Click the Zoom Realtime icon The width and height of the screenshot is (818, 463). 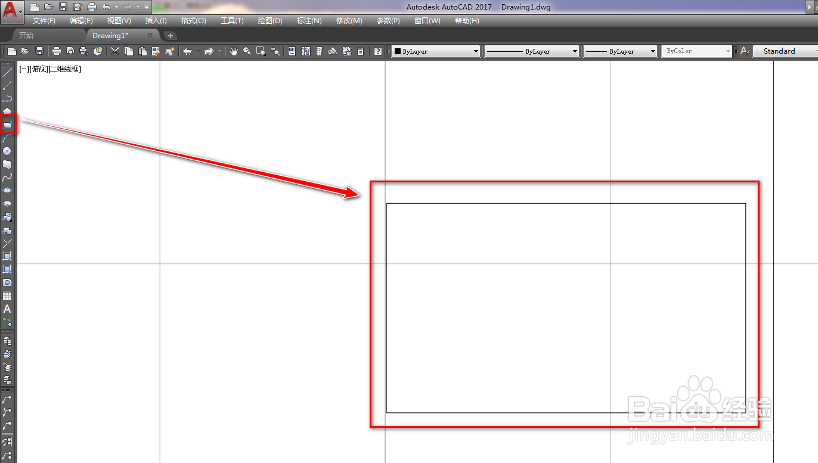click(x=247, y=51)
